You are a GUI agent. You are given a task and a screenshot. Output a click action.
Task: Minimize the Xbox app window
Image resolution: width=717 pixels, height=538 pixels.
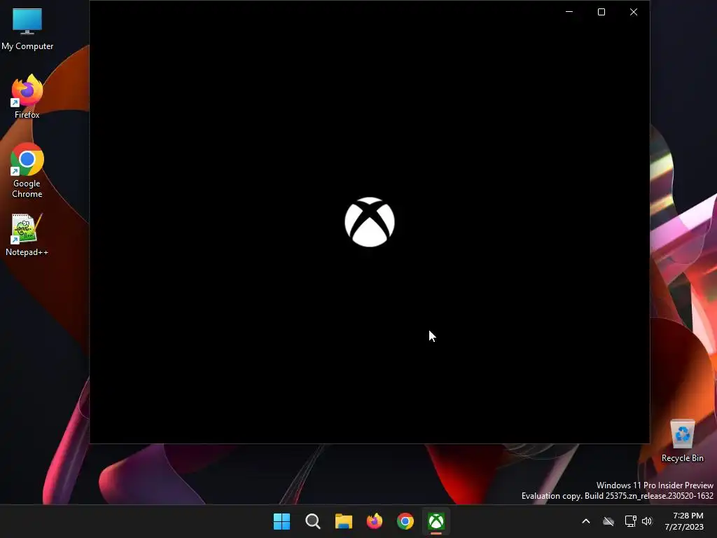(569, 12)
